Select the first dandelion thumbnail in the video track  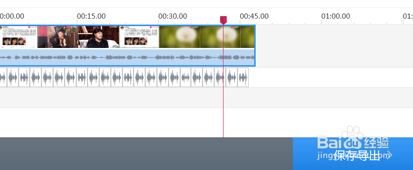pos(180,37)
